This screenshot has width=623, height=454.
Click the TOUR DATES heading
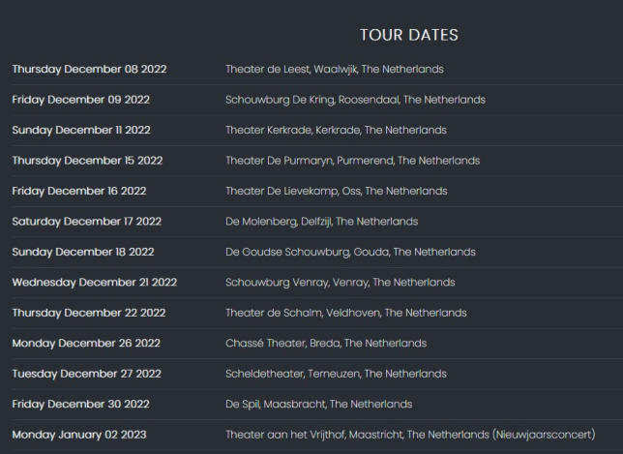408,35
